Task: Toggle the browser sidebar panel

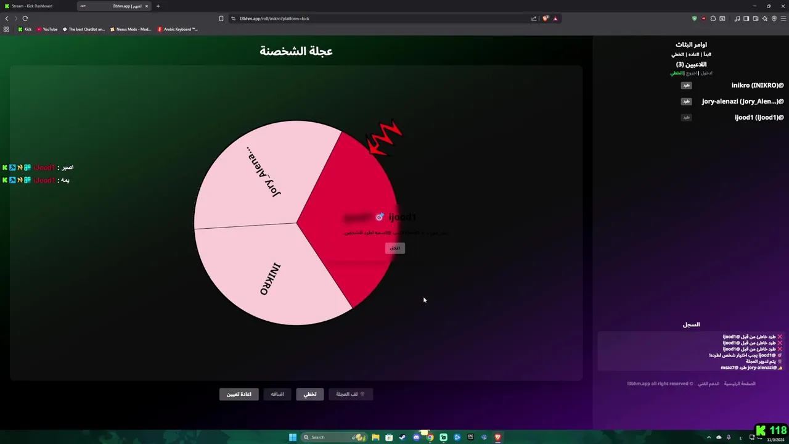Action: point(746,18)
